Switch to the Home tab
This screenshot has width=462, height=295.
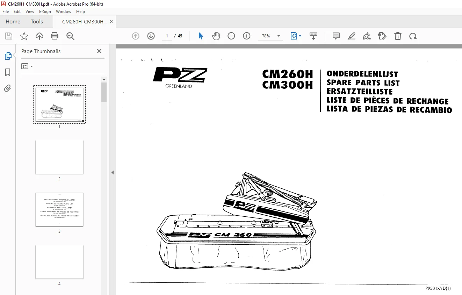coord(13,22)
